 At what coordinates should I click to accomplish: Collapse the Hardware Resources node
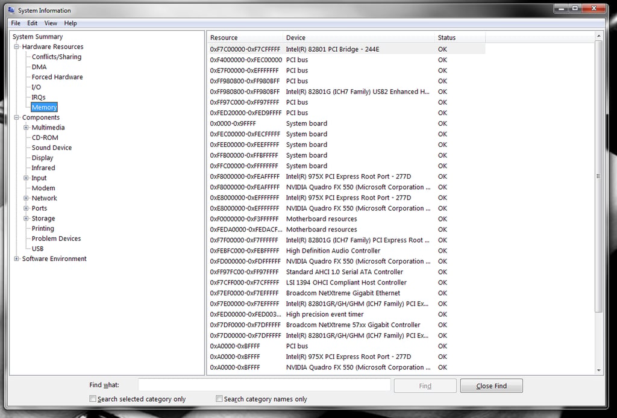tap(16, 46)
